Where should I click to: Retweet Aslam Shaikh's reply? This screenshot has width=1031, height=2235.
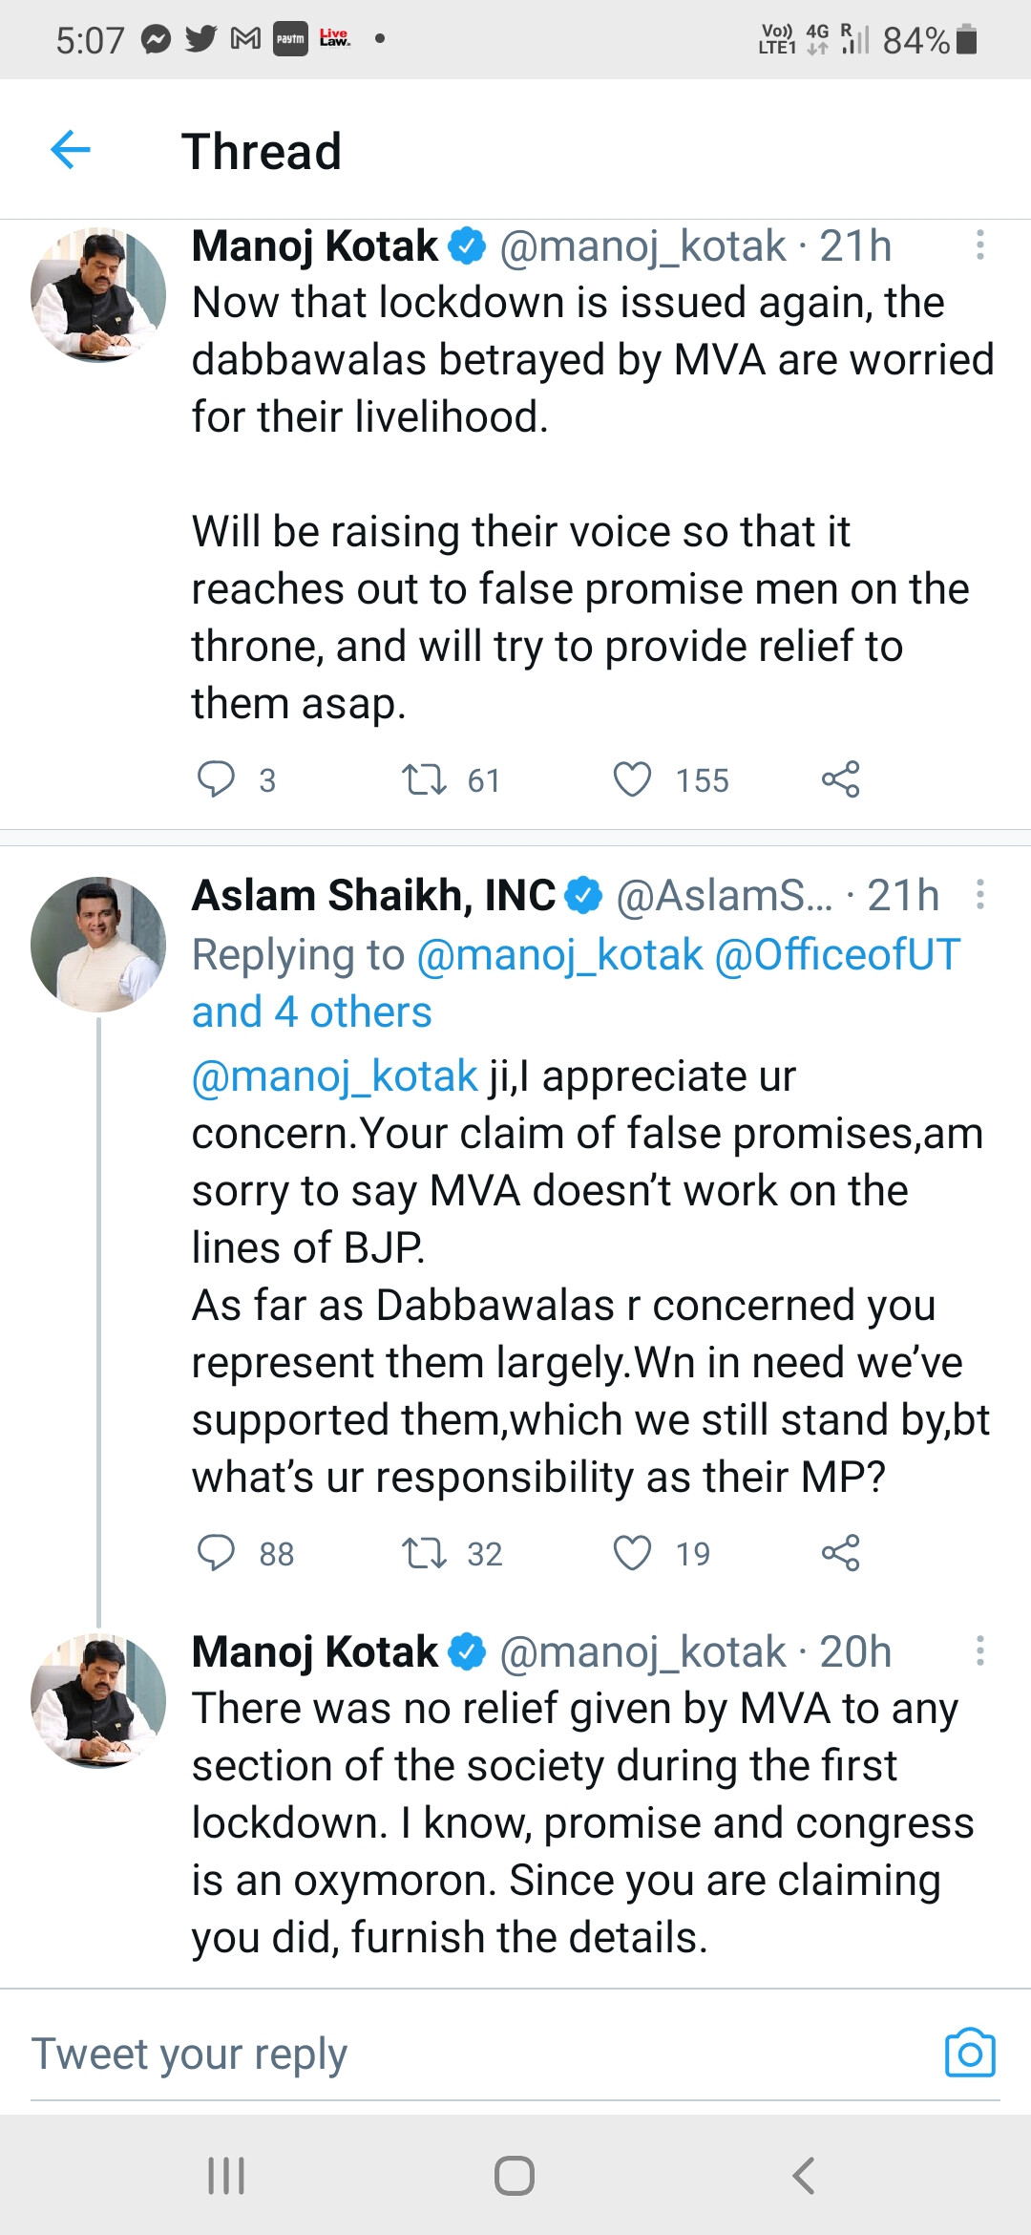pyautogui.click(x=424, y=1553)
